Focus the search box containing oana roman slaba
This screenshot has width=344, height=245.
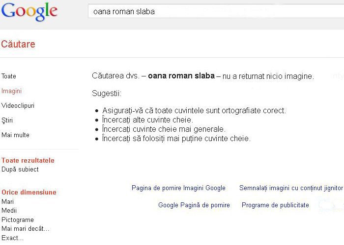216,11
